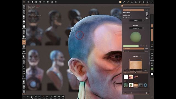This screenshot has height=99, width=176.
Task: Select the Drag tool
Action: (24, 22)
